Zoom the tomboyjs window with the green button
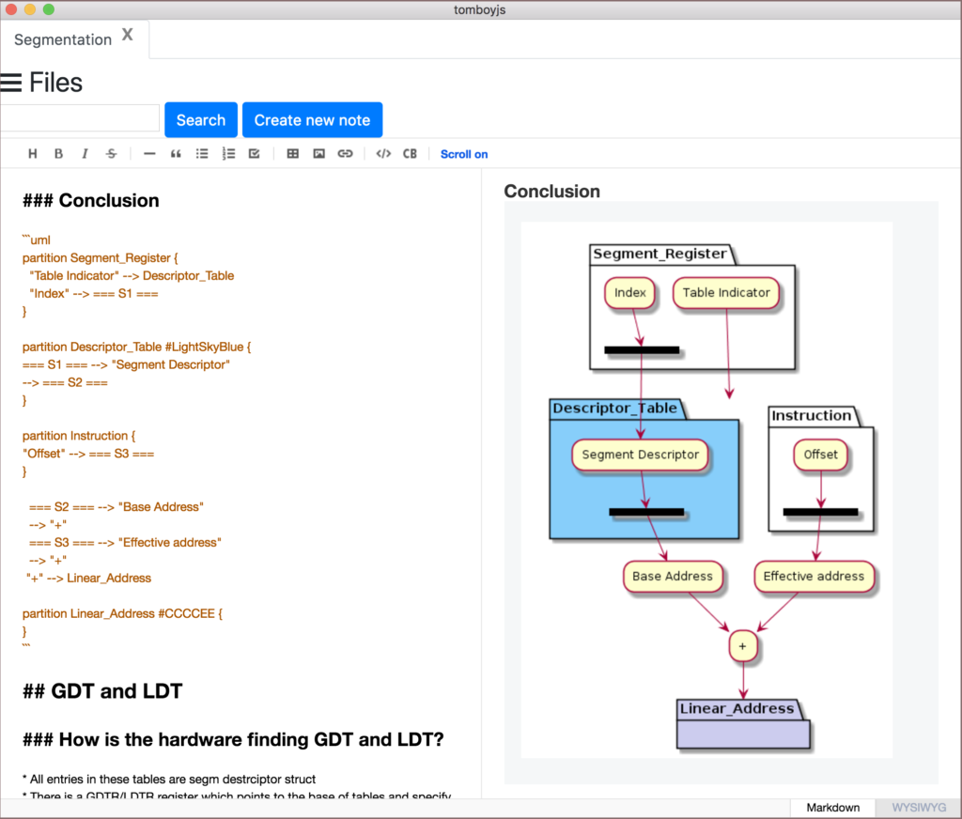Screen dimensions: 962x819 tap(49, 9)
